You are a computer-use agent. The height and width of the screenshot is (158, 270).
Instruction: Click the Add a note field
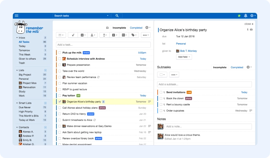208,126
